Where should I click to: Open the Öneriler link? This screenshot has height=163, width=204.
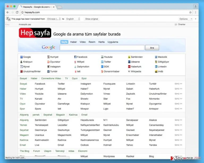tap(182, 25)
